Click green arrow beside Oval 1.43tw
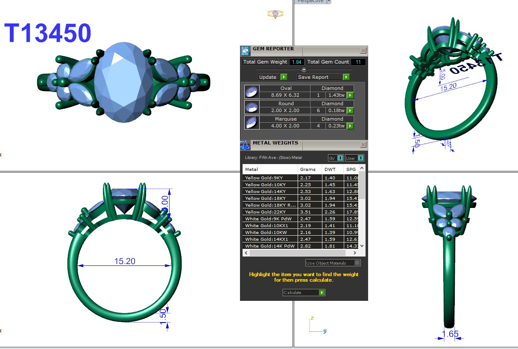The image size is (518, 349). point(350,95)
